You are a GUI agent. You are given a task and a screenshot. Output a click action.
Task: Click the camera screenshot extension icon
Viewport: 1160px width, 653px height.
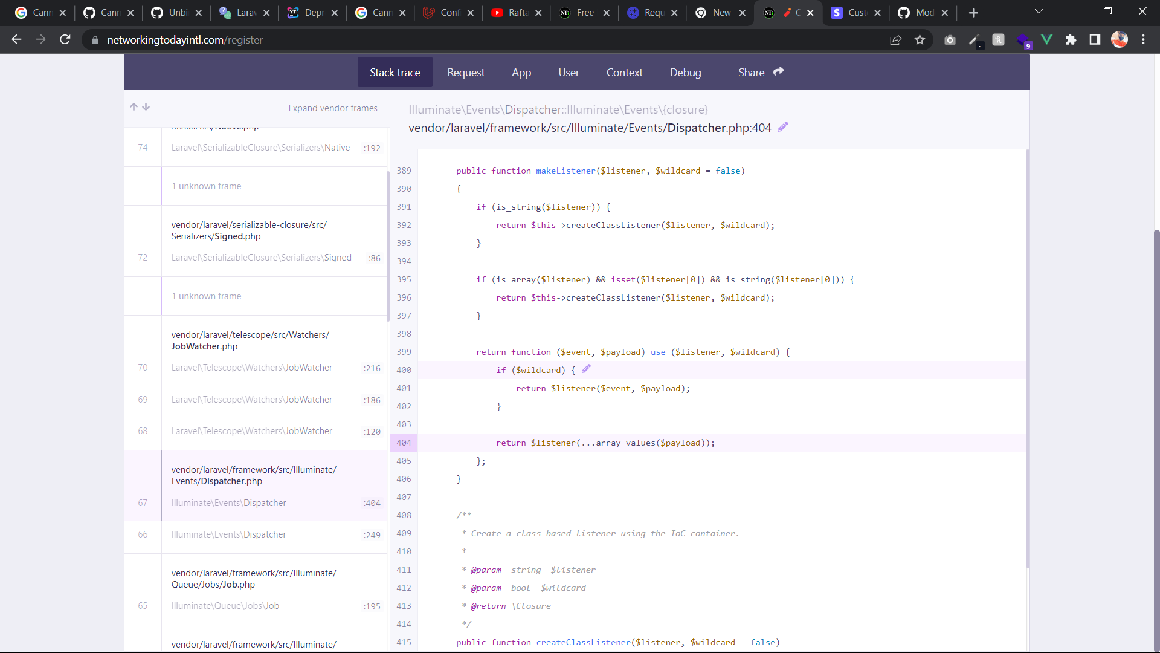tap(950, 39)
